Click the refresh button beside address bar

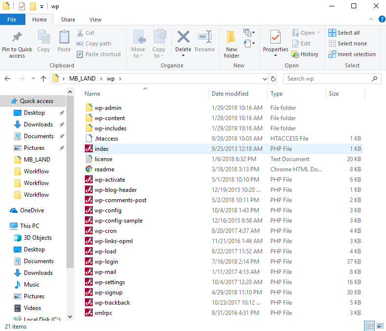(273, 79)
